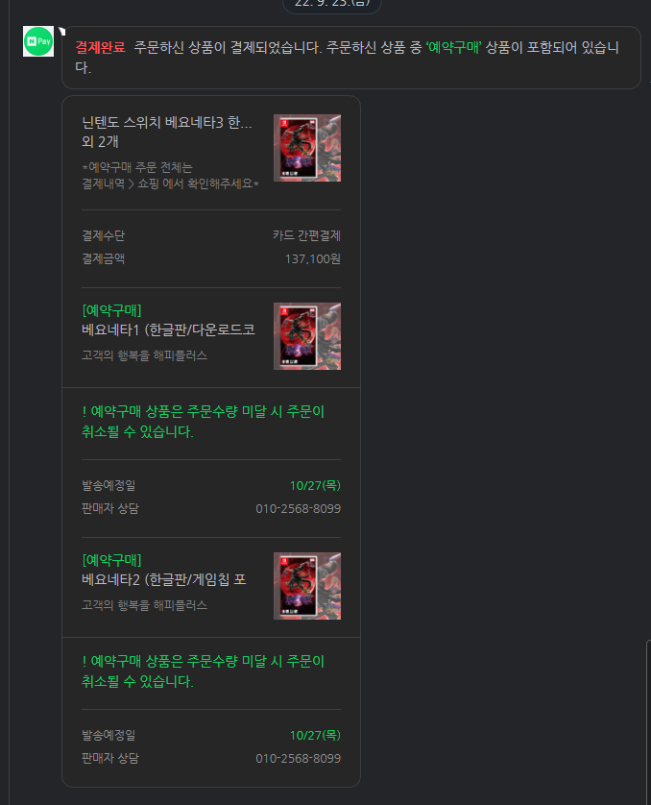Click first 고객의 행복을 해피플러스 seller name
651x805 pixels.
pyautogui.click(x=144, y=355)
